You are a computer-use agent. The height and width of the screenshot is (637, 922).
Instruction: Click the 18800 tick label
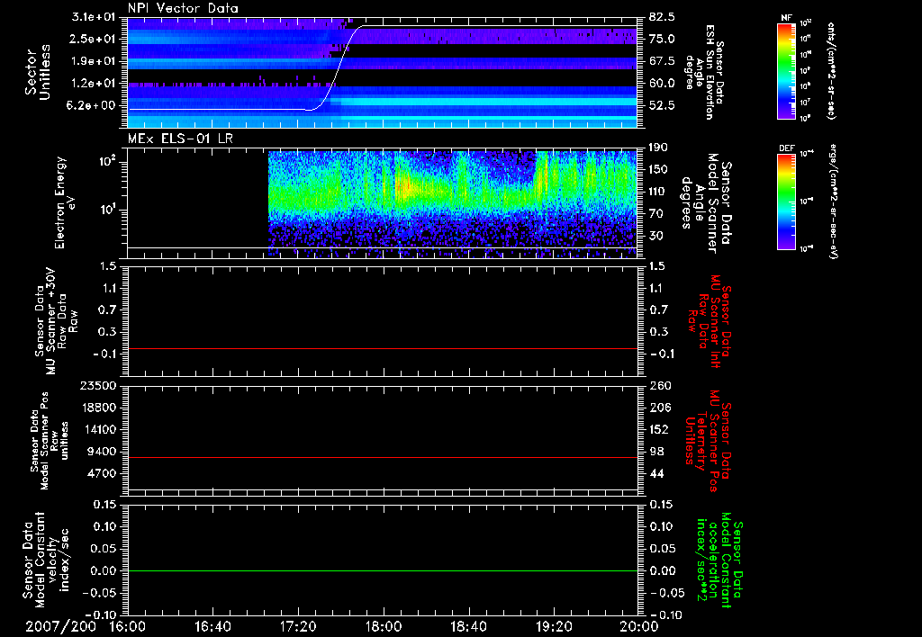point(97,408)
